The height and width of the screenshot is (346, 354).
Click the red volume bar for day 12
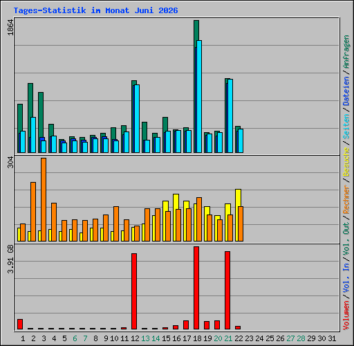point(134,291)
